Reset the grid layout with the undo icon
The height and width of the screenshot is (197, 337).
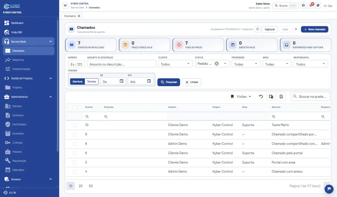pyautogui.click(x=261, y=97)
